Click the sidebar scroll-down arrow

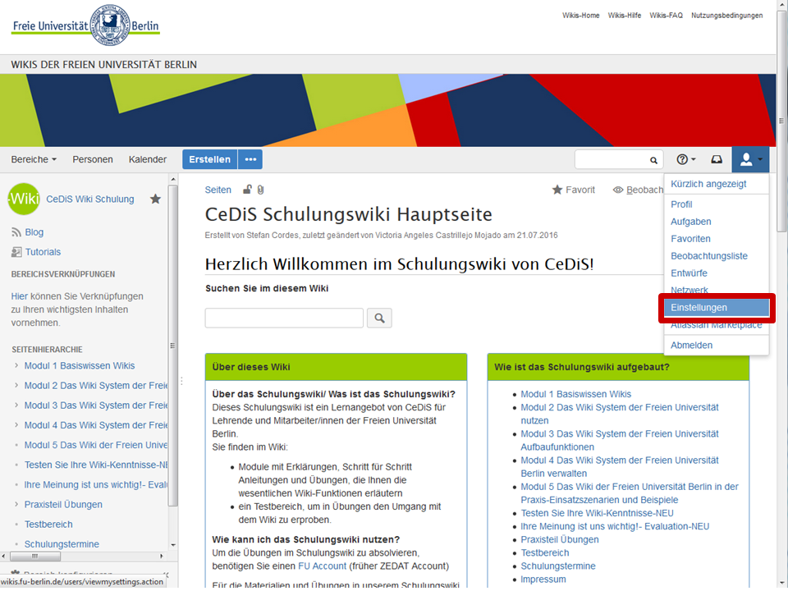pyautogui.click(x=173, y=545)
